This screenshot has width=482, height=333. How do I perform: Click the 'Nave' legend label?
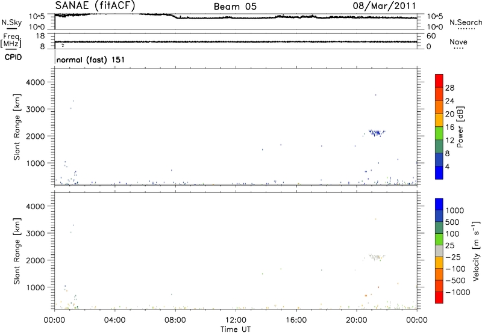pyautogui.click(x=459, y=42)
